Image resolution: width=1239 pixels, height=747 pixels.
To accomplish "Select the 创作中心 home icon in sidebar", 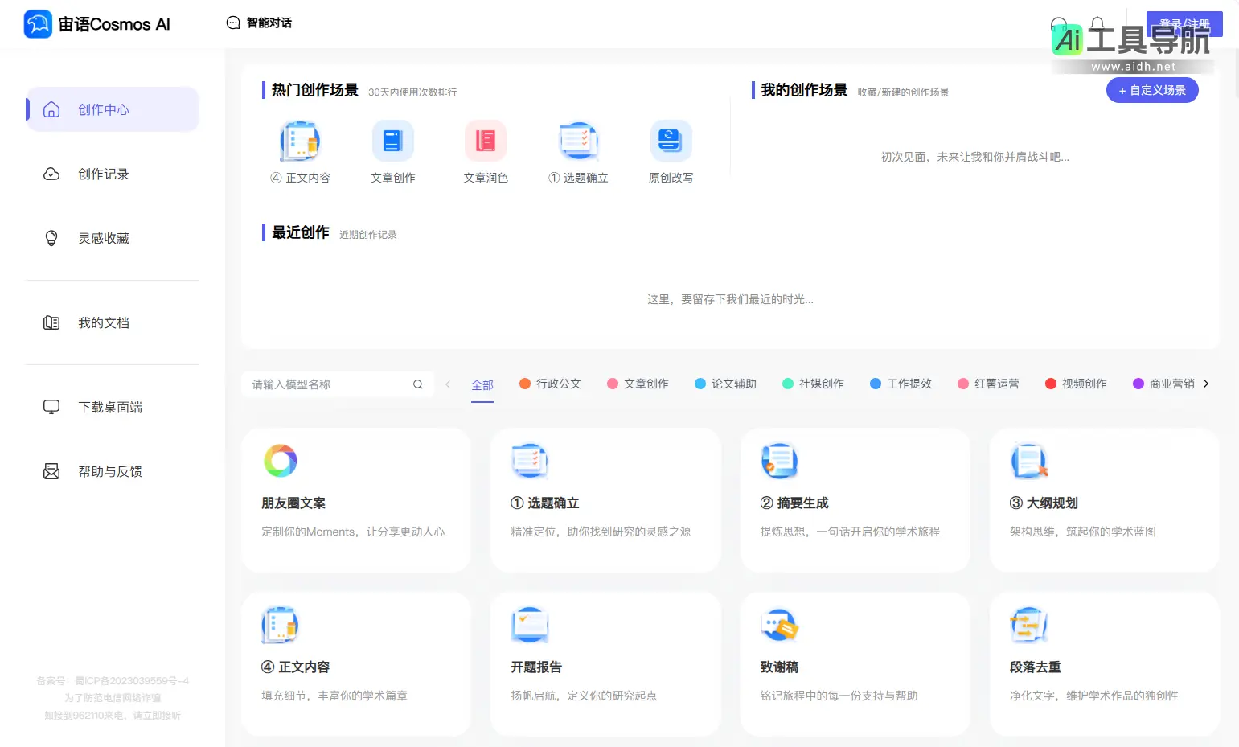I will point(51,109).
